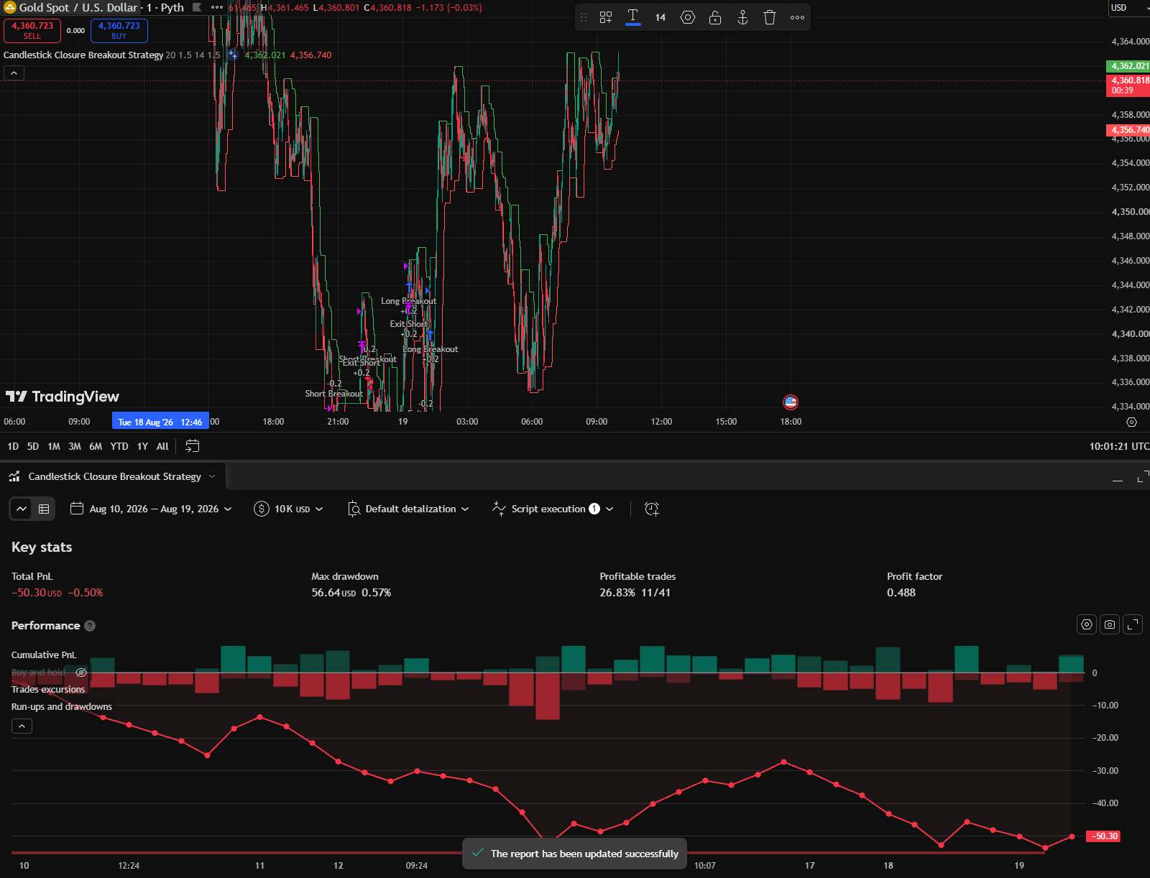The height and width of the screenshot is (878, 1150).
Task: Expand the strategy name dropdown arrow
Action: click(212, 476)
